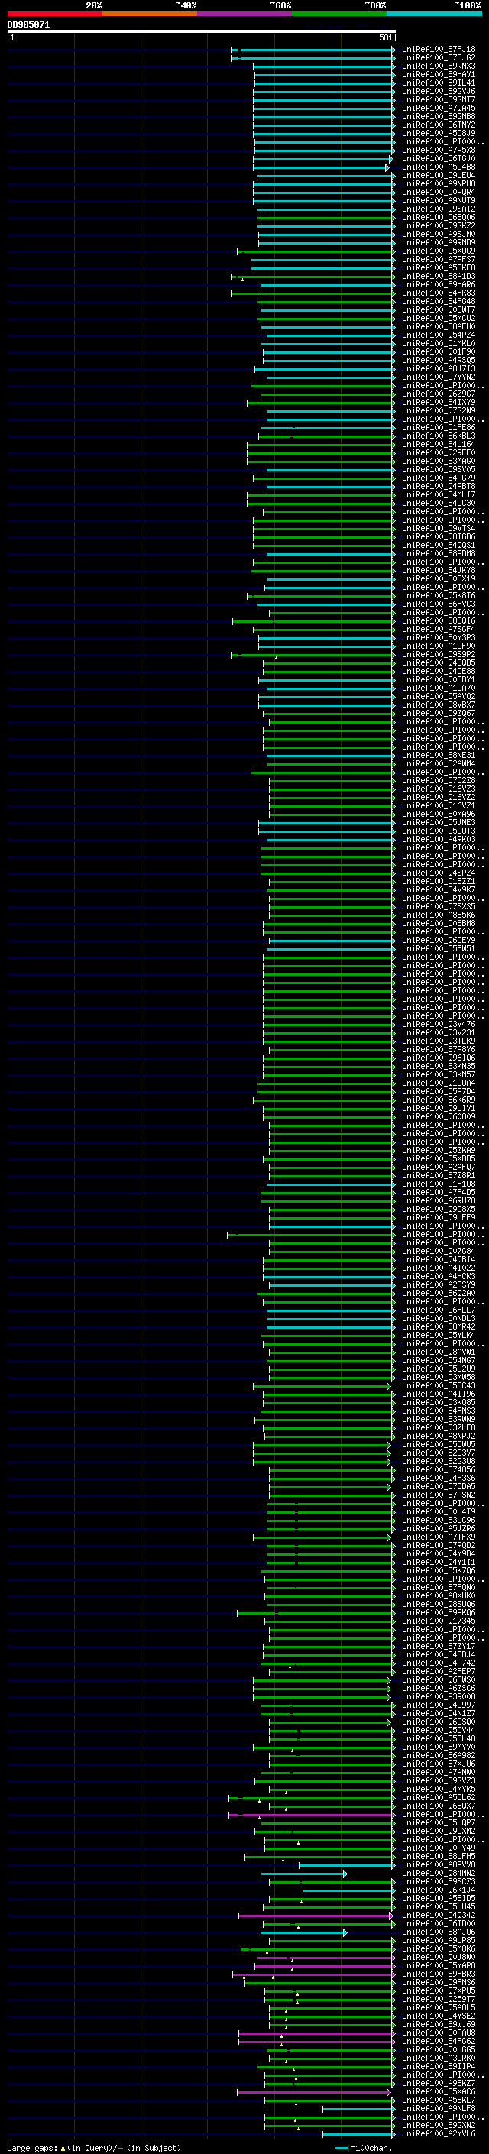This screenshot has height=2154, width=489.
Task: Click the orange ~40% identity legend segment
Action: click(150, 14)
